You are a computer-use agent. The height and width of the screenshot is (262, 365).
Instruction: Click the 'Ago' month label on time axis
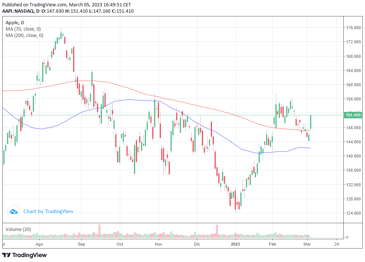click(39, 244)
